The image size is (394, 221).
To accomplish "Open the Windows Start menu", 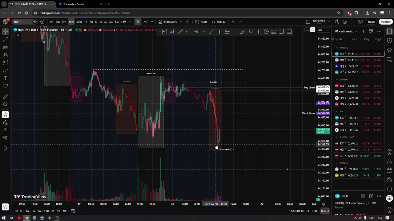I will 4,218.
